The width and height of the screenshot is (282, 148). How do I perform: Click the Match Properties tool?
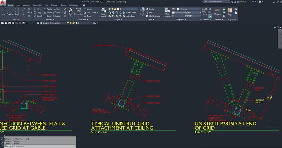pos(167,12)
